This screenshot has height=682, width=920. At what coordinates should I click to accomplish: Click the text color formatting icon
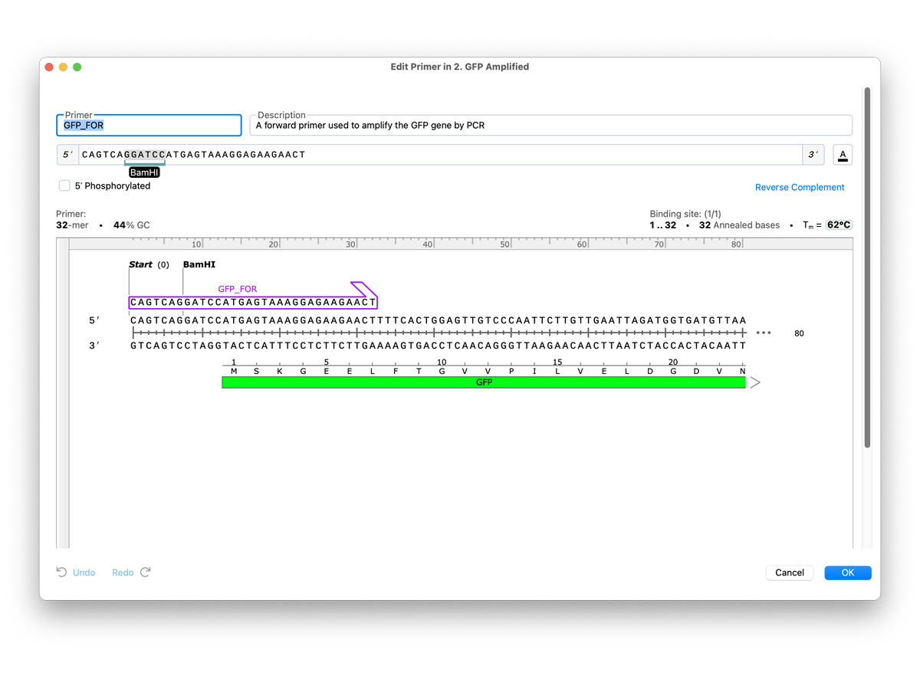tap(843, 155)
